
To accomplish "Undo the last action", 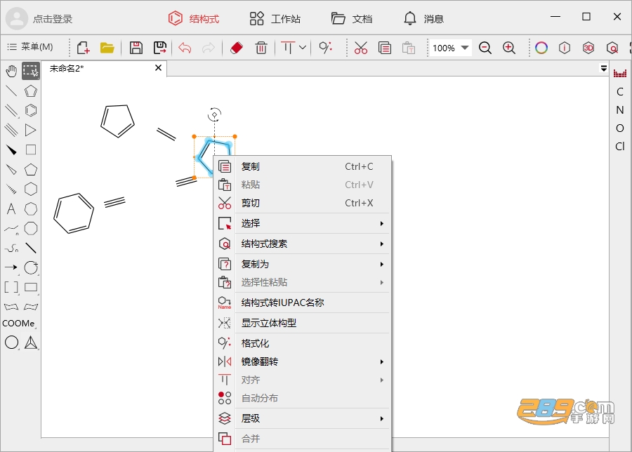I will (185, 48).
